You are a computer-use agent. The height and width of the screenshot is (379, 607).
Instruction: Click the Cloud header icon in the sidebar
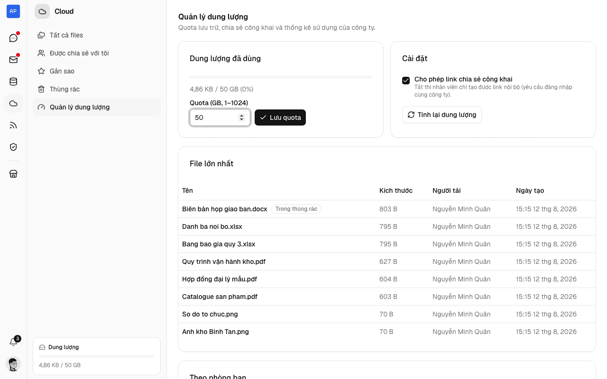42,11
